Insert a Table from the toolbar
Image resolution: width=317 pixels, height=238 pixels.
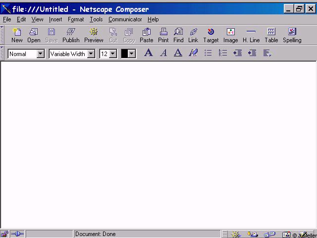271,35
